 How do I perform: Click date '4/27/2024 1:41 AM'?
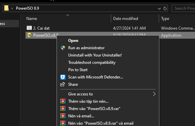[x=129, y=28]
